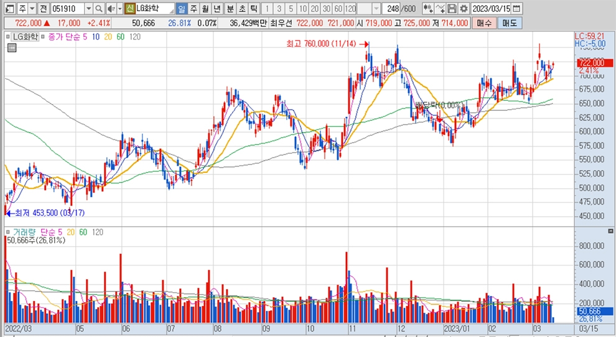This screenshot has width=616, height=337.
Task: Click the add line indicator icon
Action: tap(440, 9)
